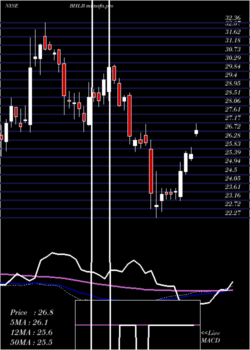Viewport: 250px width, 350px height.
Task: Click the 50MA : 25.5 value
Action: [x=31, y=342]
